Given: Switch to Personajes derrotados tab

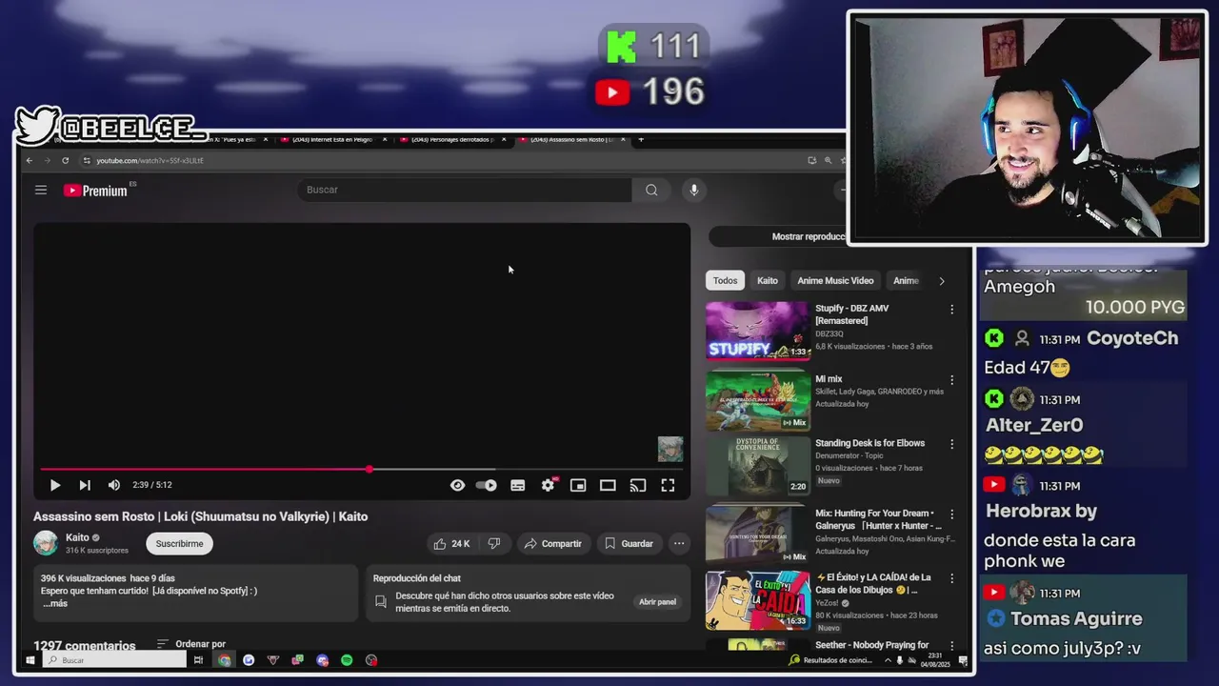Looking at the screenshot, I should [452, 139].
